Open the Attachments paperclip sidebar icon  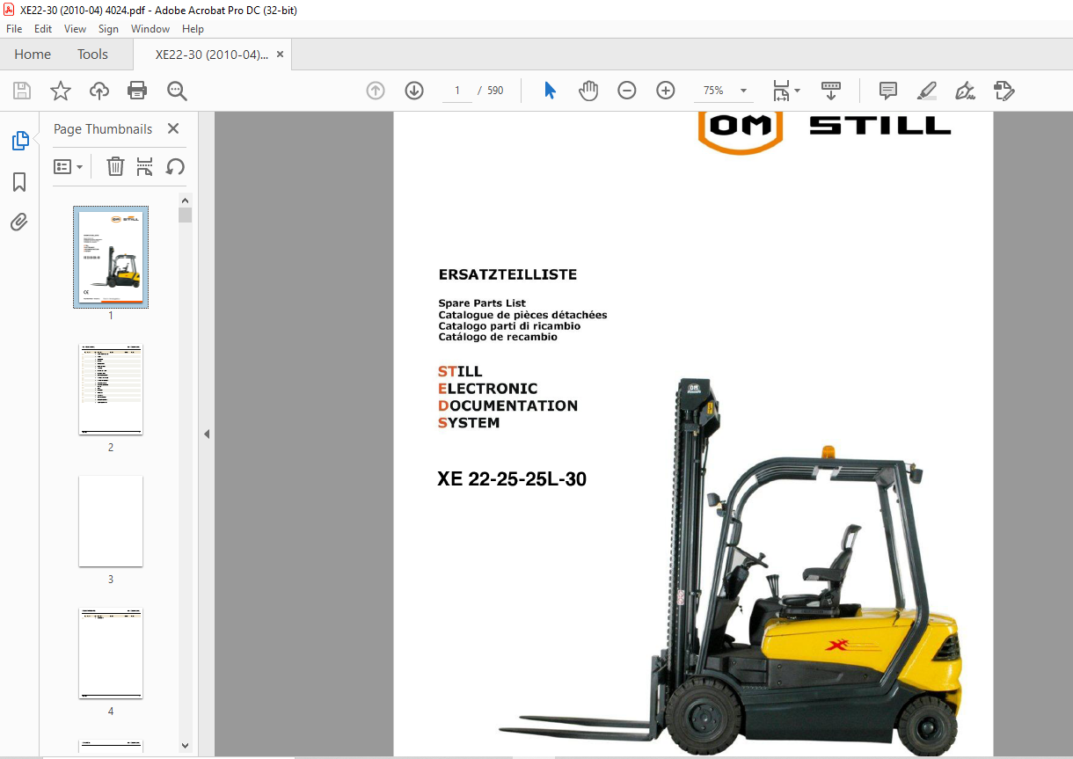click(x=19, y=222)
